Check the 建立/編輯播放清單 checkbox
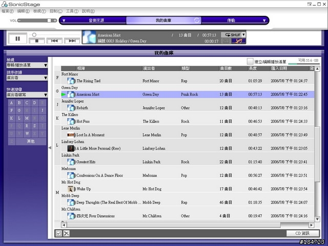328x246 pixels. tap(250, 62)
